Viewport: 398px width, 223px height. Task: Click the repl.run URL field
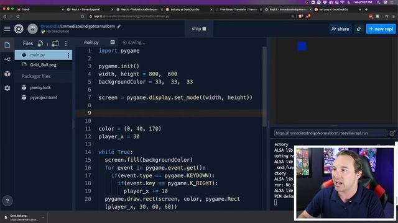[x=330, y=133]
